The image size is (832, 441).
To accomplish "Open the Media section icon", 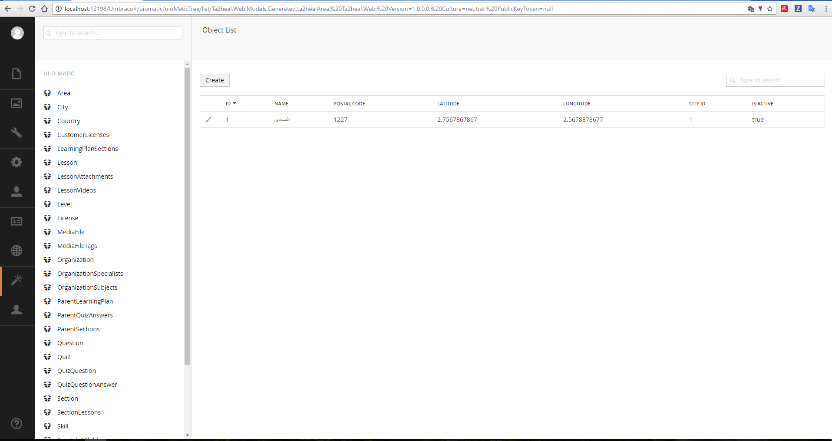I will tap(17, 103).
